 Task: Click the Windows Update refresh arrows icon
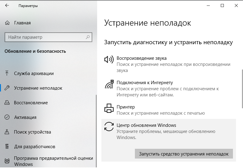tap(109, 127)
